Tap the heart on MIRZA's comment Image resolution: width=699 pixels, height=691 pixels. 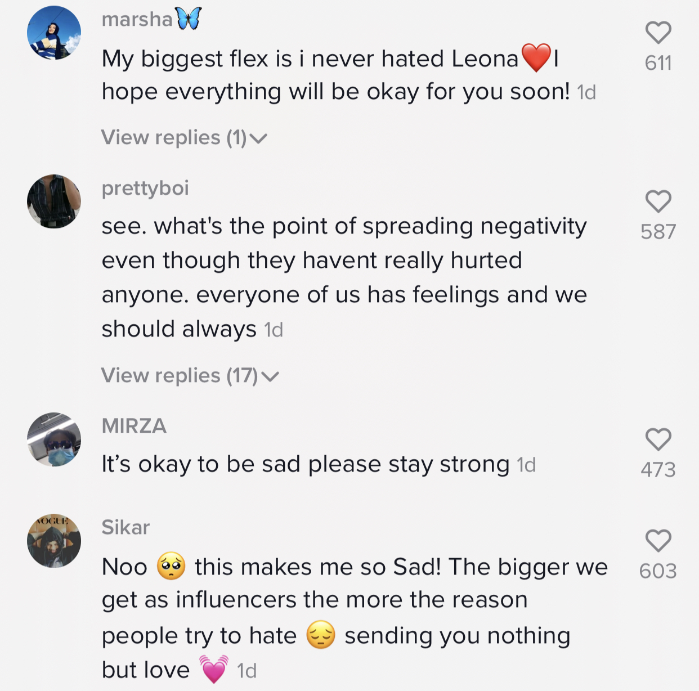tap(658, 439)
